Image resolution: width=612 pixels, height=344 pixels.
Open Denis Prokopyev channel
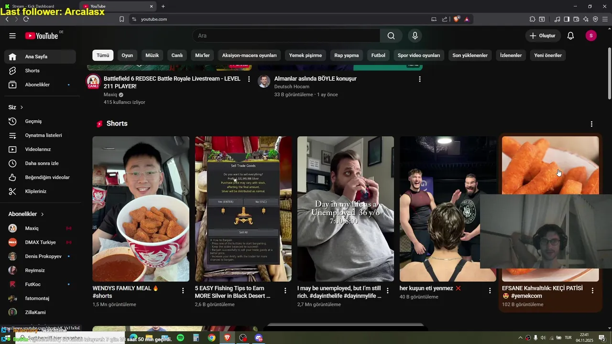coord(40,256)
